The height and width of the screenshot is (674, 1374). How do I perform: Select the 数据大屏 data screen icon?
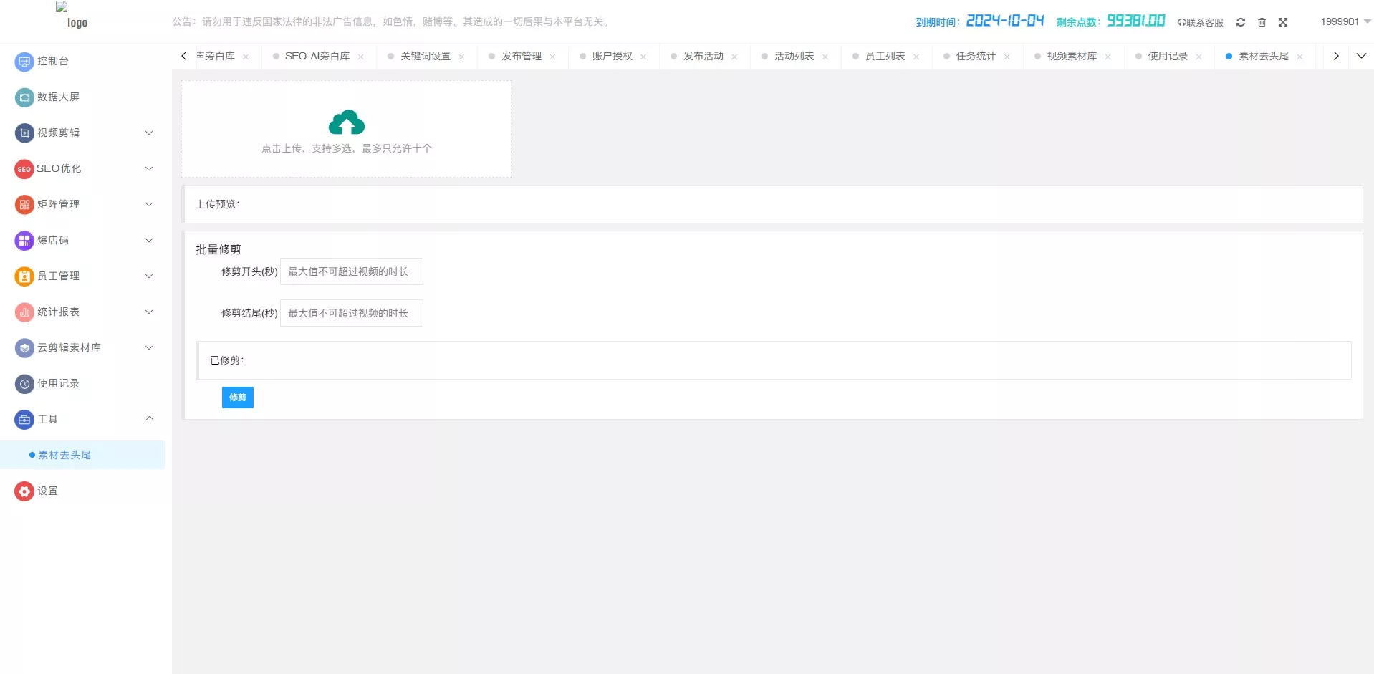23,97
